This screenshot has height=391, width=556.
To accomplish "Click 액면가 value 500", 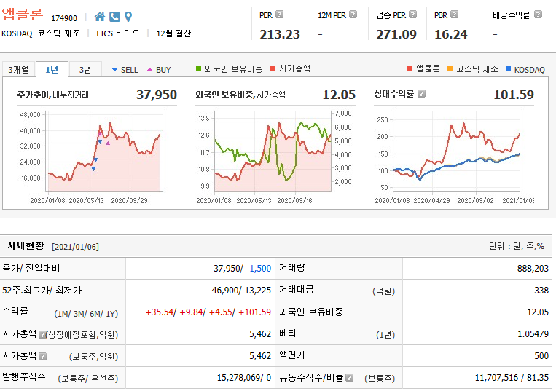I will point(541,355).
